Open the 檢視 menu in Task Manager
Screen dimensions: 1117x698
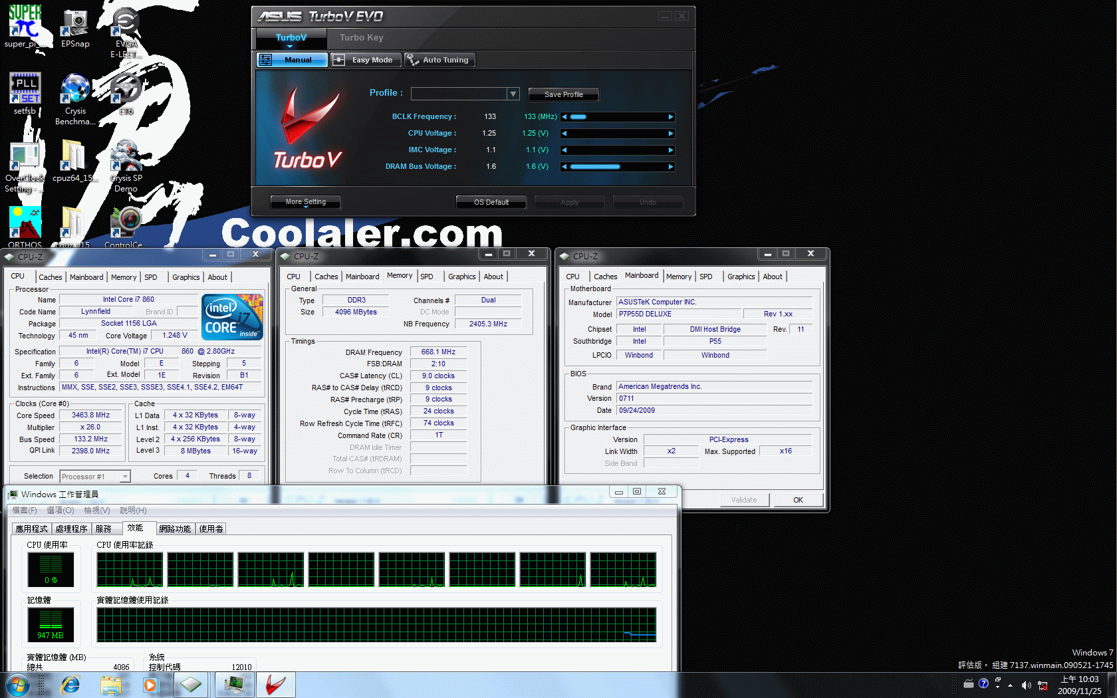(x=96, y=510)
